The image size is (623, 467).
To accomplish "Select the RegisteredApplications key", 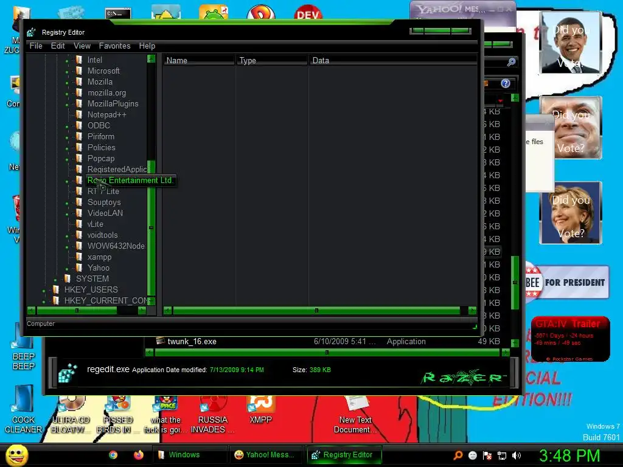I will click(x=117, y=169).
